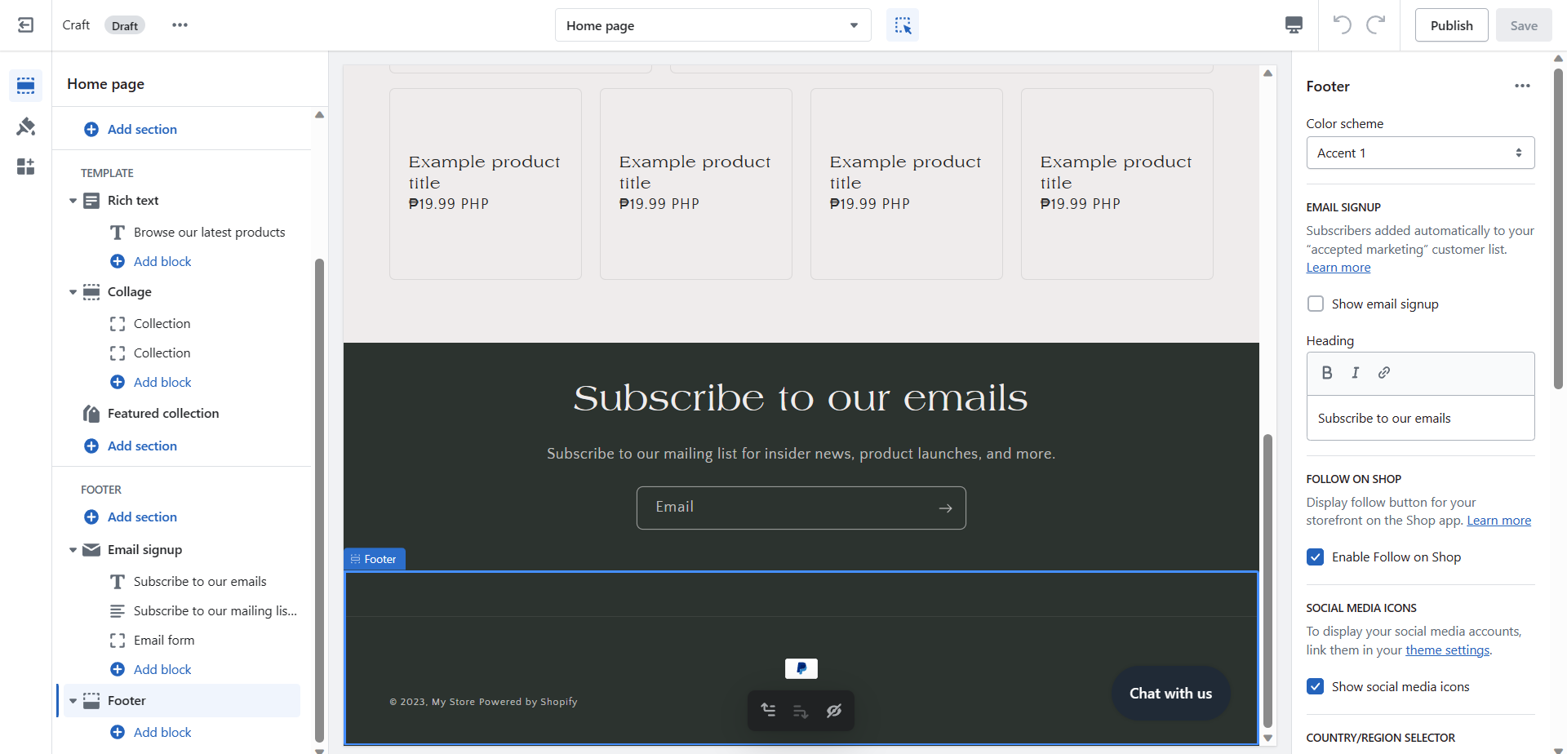Click the Heading text field
This screenshot has height=754, width=1567.
[1420, 419]
